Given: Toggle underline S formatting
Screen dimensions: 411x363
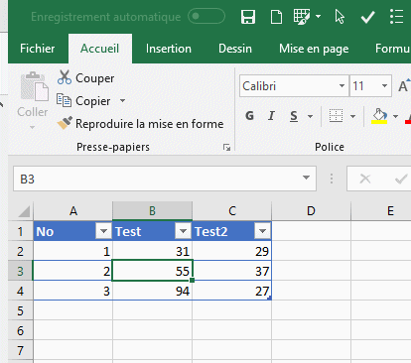Looking at the screenshot, I should [x=294, y=116].
